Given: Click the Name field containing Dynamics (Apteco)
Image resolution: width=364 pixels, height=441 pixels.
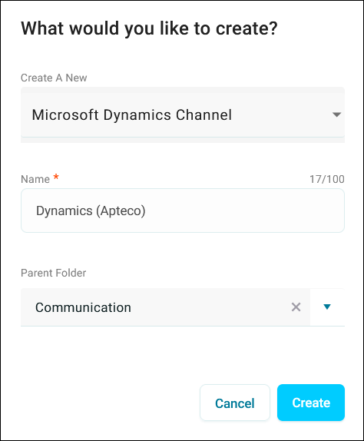Looking at the screenshot, I should tap(183, 211).
